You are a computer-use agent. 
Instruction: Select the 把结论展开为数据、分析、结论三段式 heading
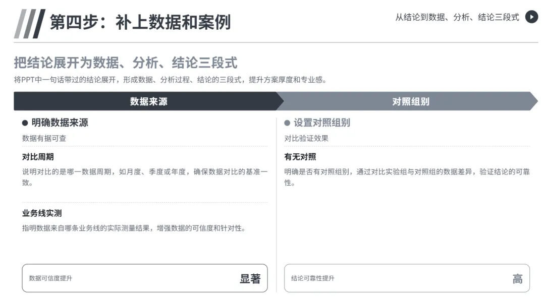point(126,63)
